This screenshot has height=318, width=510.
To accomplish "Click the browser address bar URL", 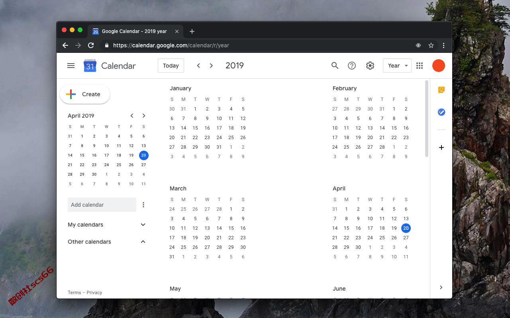I will pos(171,45).
